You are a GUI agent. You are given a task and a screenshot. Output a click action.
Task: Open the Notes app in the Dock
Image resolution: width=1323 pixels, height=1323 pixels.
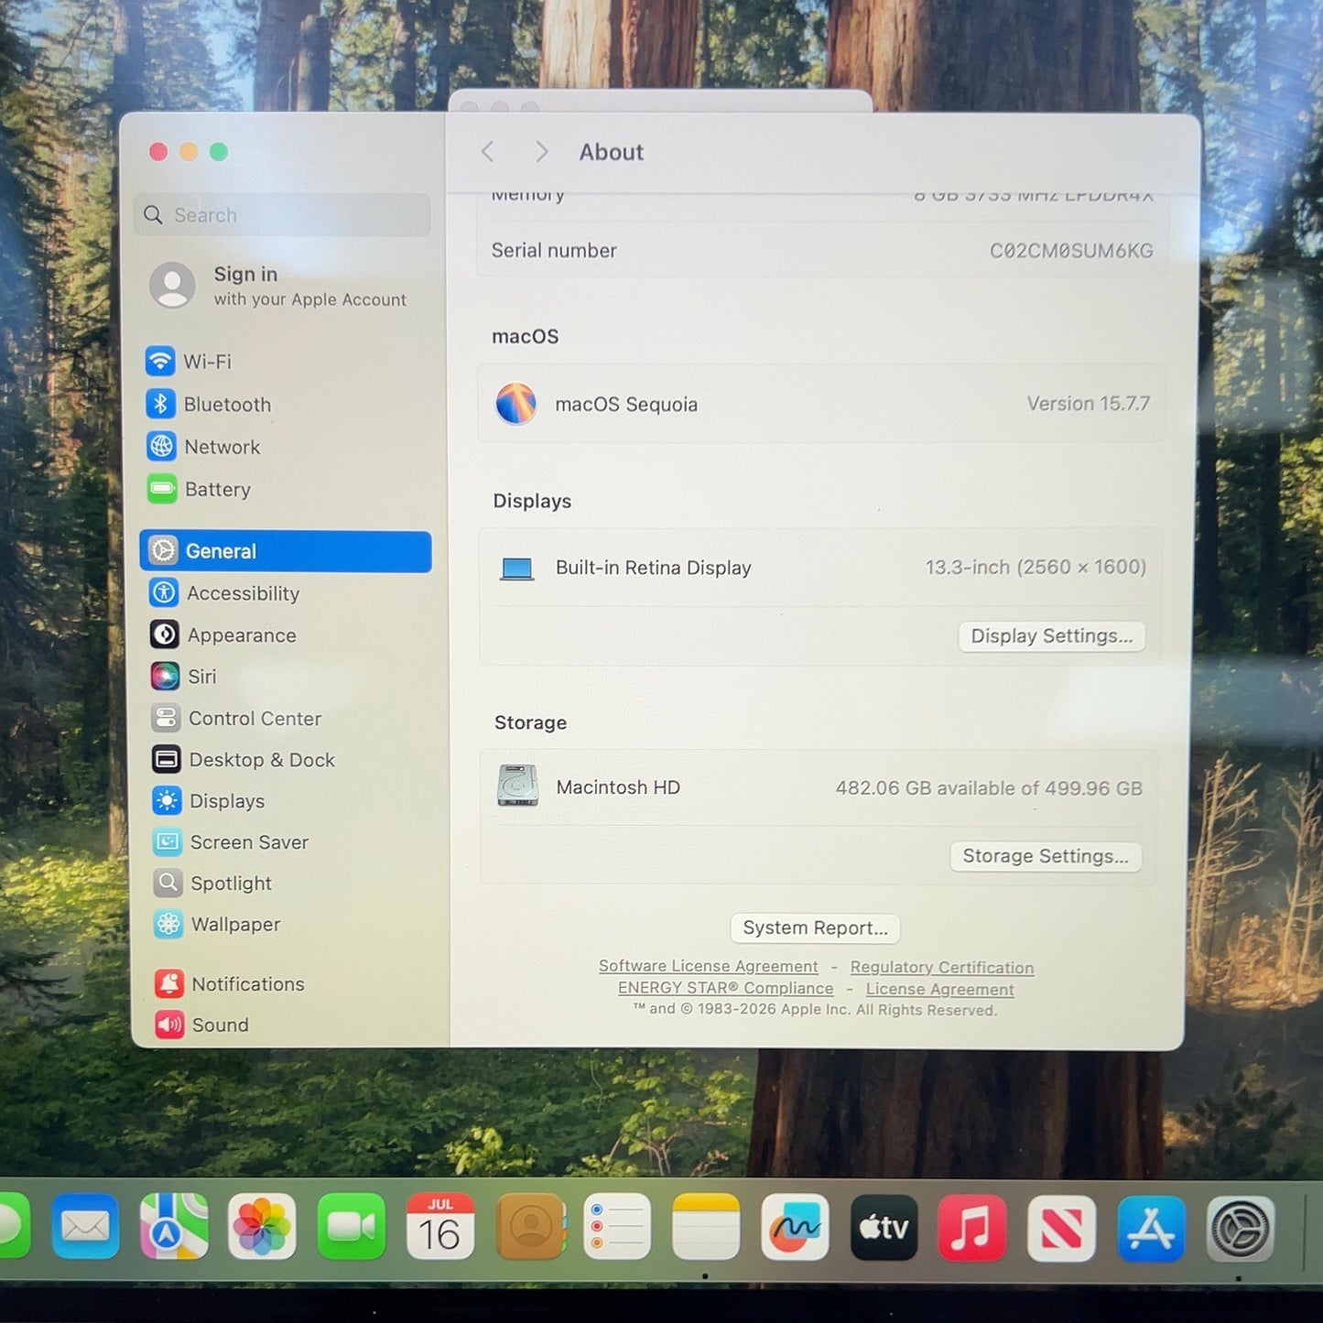(706, 1226)
